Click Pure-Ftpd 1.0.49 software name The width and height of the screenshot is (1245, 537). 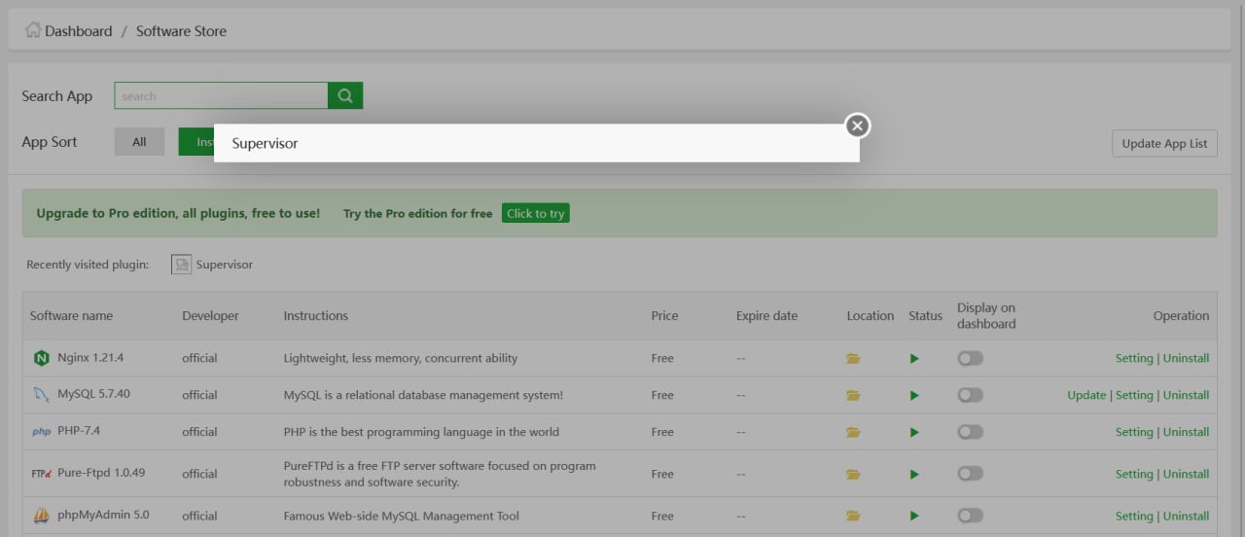pyautogui.click(x=101, y=473)
